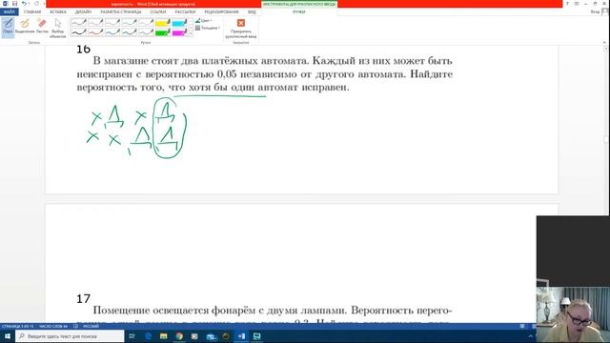610x343 pixels.
Task: Open Task View on the taskbar
Action: pos(132,336)
